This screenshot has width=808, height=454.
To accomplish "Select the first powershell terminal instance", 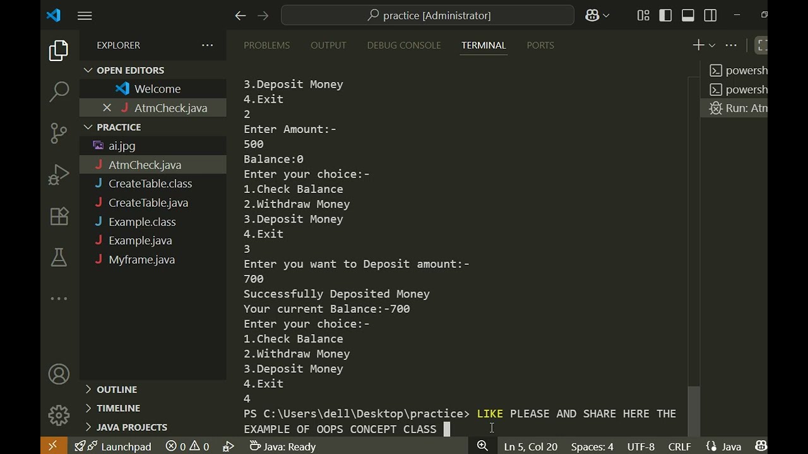I will pyautogui.click(x=735, y=71).
